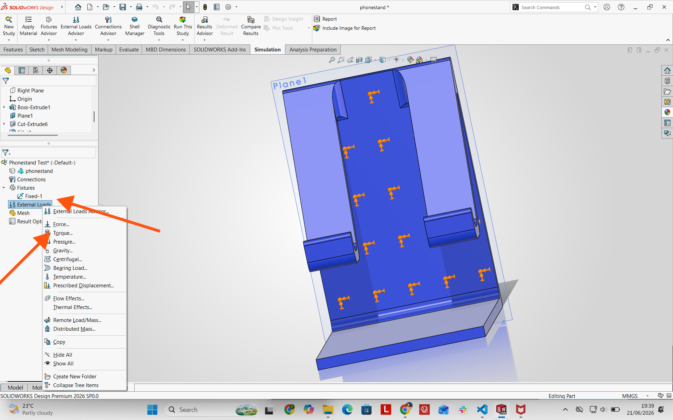
Task: Click the Previous View icon
Action: pos(350,60)
